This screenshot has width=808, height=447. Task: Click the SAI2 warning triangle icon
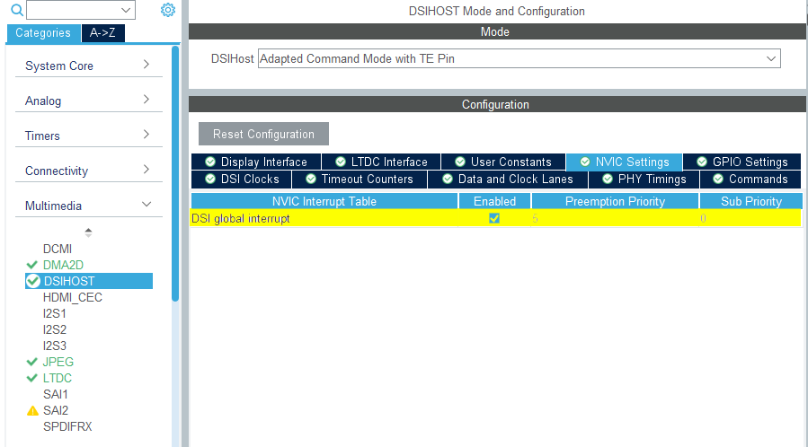33,410
